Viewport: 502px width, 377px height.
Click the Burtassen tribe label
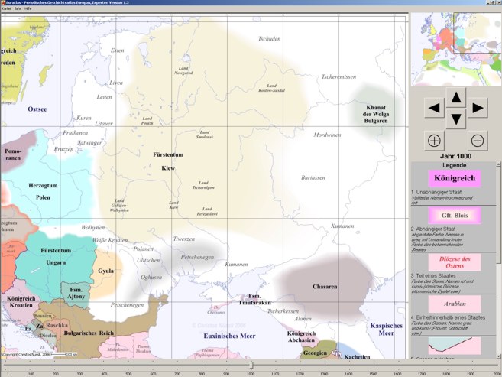pos(313,177)
